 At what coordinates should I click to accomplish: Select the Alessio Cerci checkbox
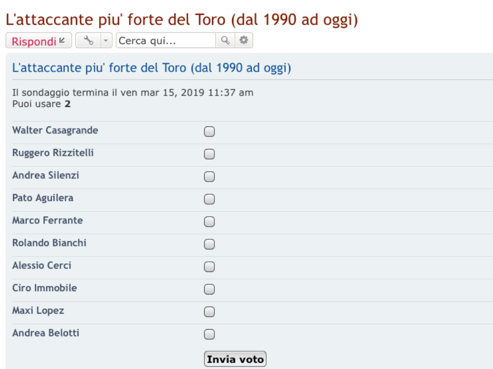tap(209, 267)
